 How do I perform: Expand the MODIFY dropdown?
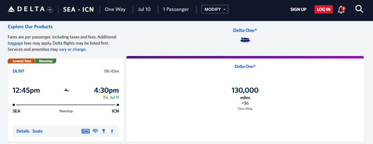pyautogui.click(x=215, y=9)
